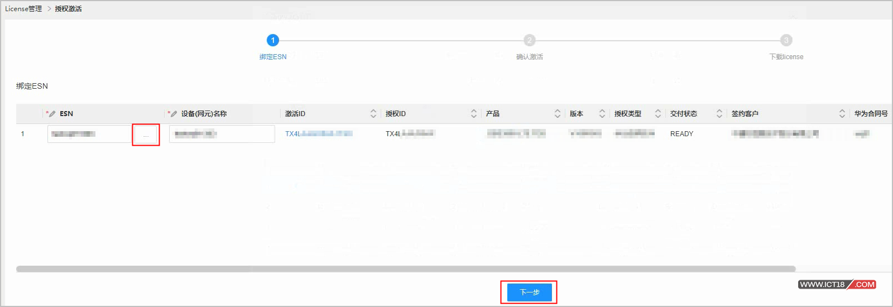Focus the 设备(网元)名称 input field
The width and height of the screenshot is (893, 307).
pyautogui.click(x=222, y=134)
